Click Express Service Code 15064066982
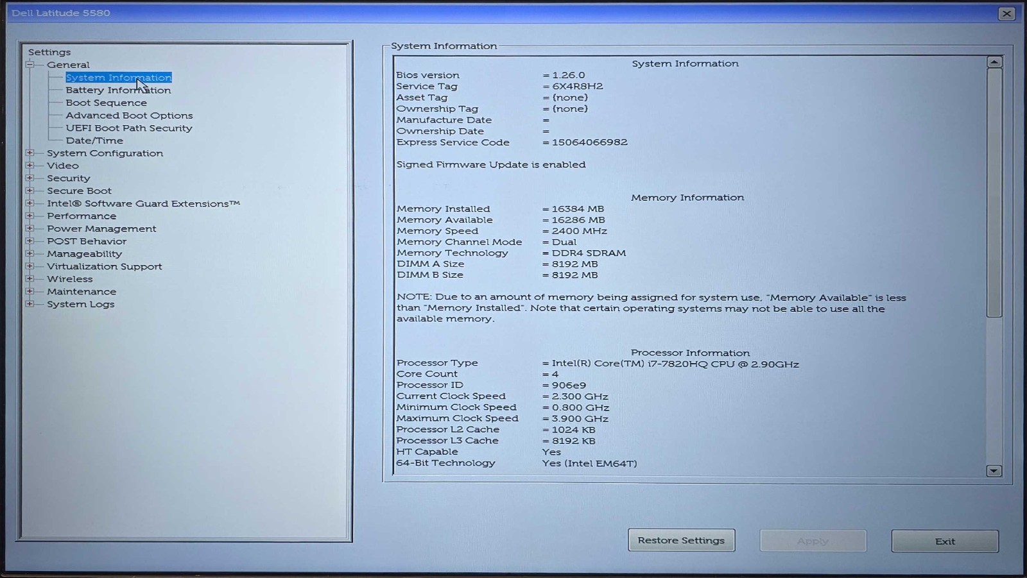This screenshot has height=578, width=1027. coord(590,142)
